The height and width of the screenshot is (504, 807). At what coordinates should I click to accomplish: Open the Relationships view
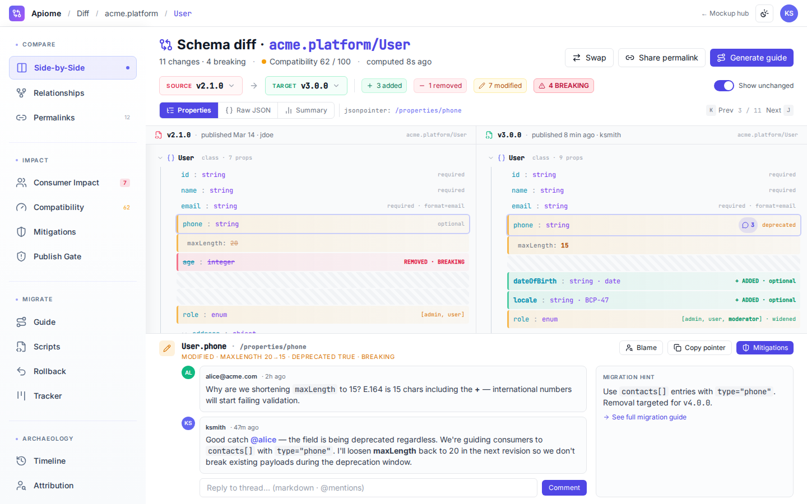(73, 93)
